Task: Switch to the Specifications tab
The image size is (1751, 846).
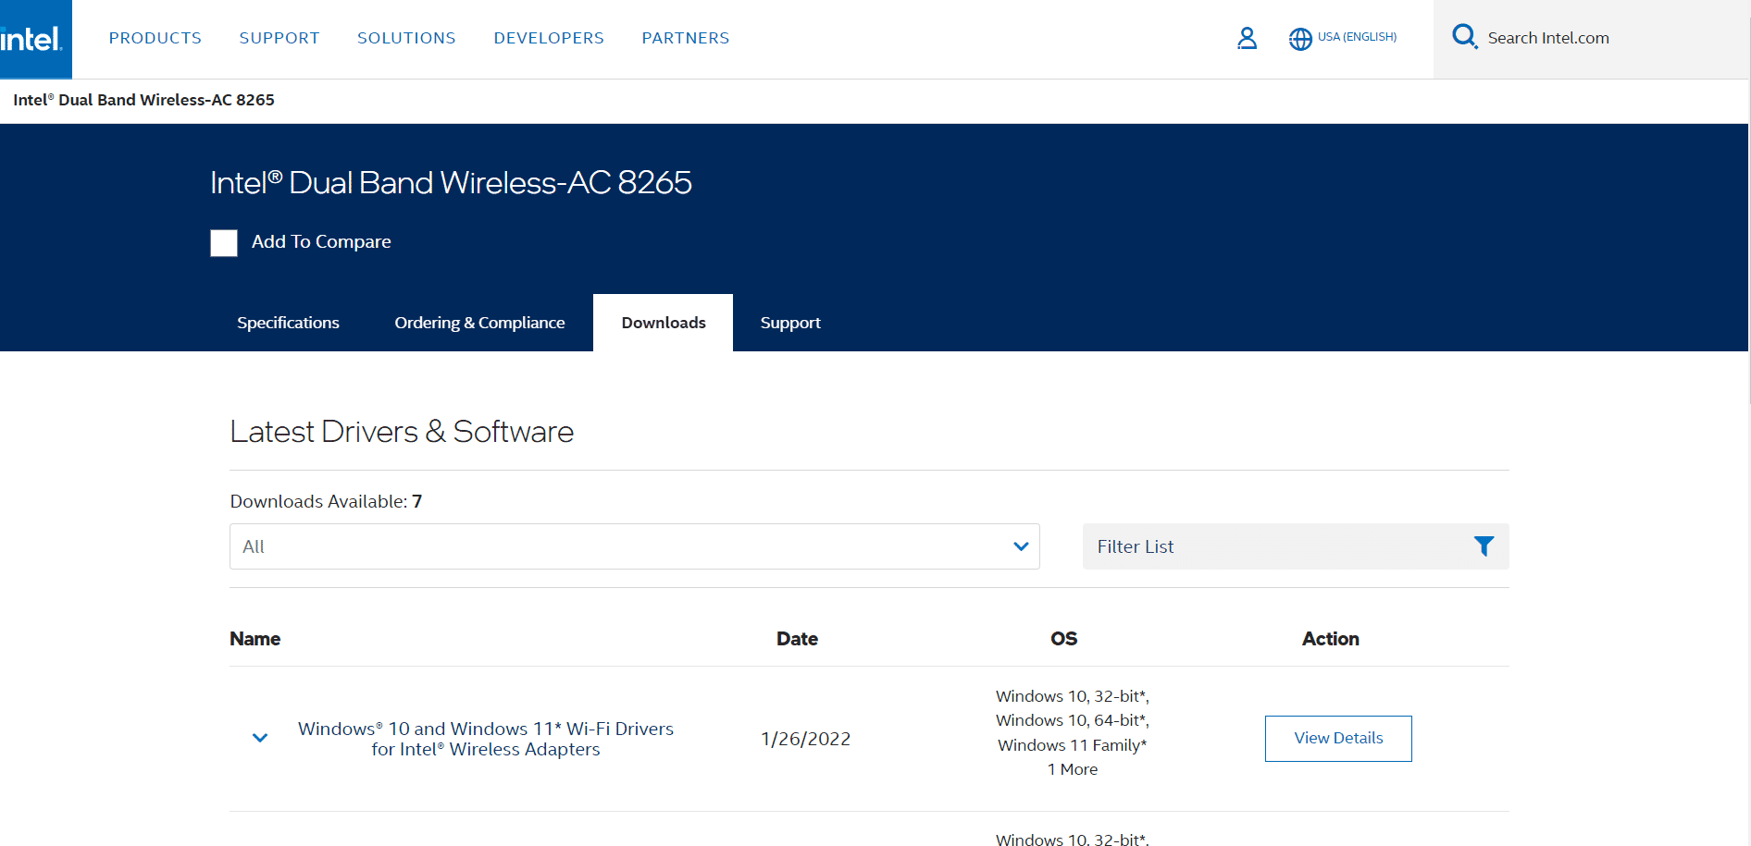Action: [x=288, y=322]
